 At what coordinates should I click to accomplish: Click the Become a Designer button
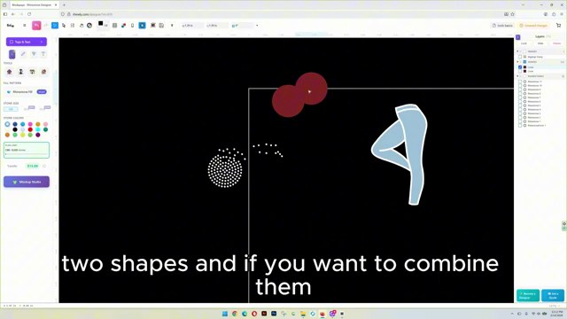[x=528, y=295]
